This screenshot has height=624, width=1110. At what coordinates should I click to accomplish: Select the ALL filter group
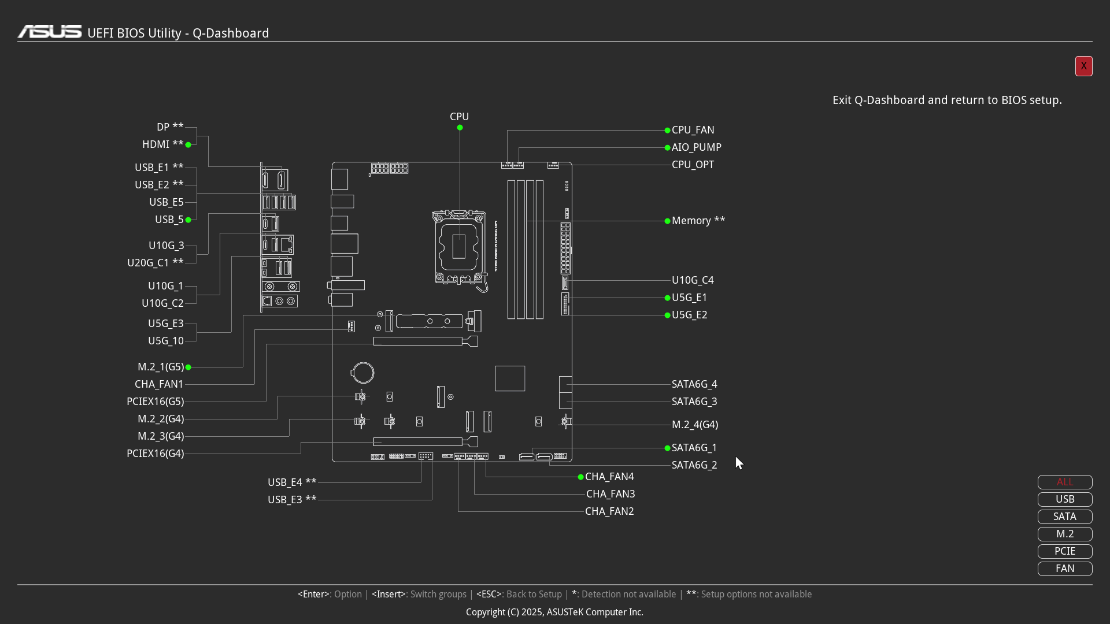tap(1064, 482)
